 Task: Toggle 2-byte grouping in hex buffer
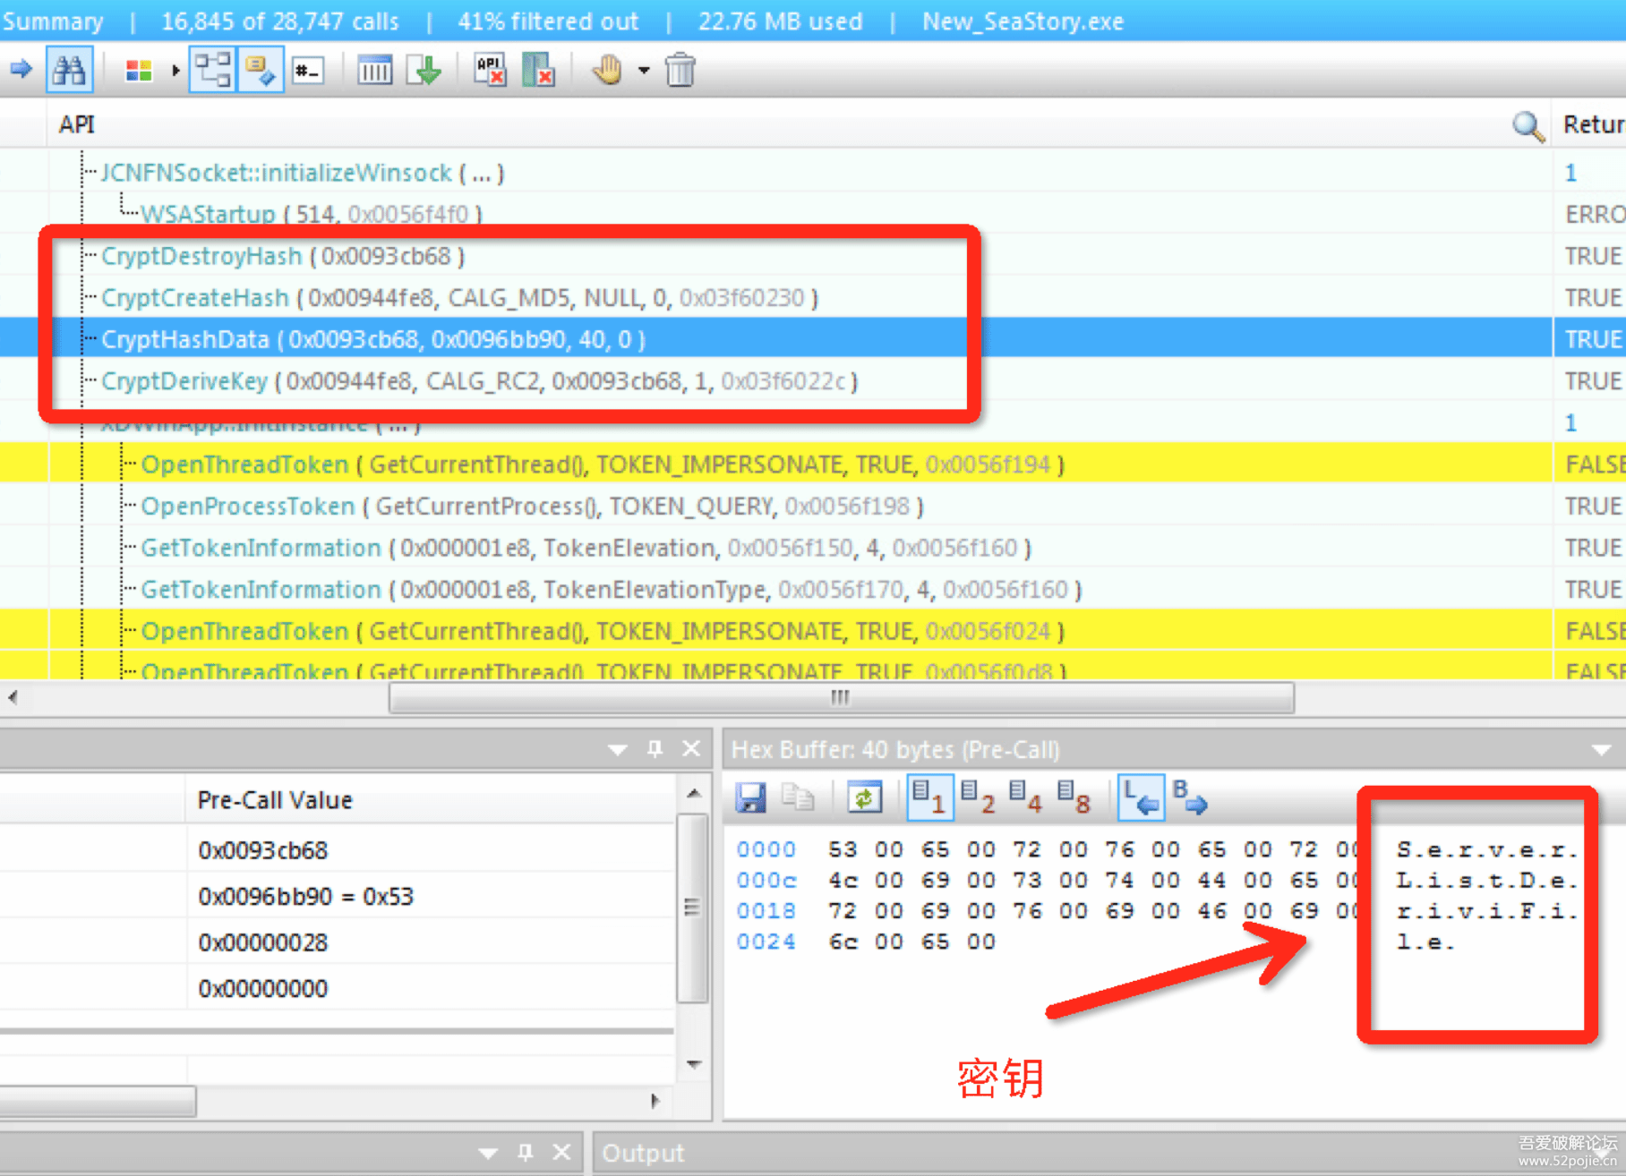pos(978,797)
